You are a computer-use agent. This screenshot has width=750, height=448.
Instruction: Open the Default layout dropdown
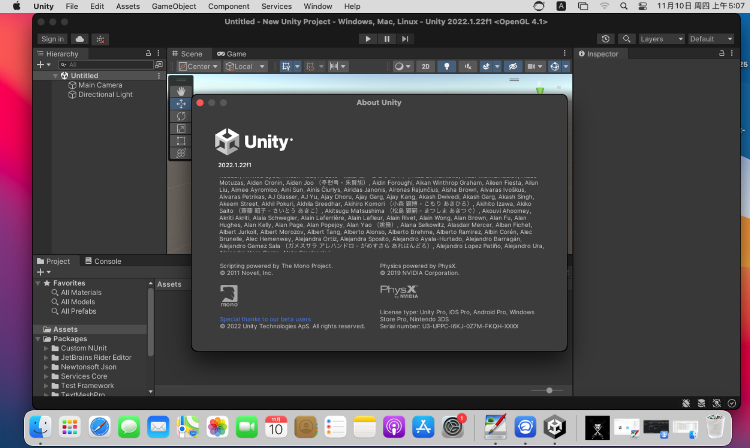point(711,39)
